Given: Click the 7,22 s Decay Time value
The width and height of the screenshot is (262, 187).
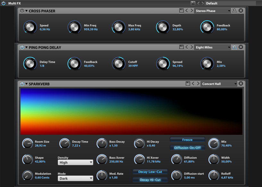Looking at the screenshot, I should (76, 146).
